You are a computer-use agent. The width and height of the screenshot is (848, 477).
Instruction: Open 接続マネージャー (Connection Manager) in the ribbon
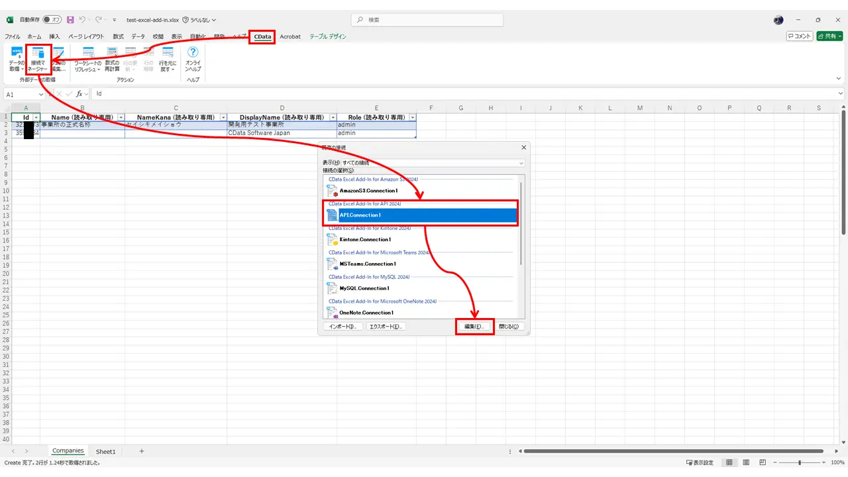(38, 60)
